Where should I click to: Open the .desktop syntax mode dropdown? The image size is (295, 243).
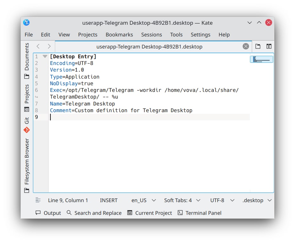257,200
